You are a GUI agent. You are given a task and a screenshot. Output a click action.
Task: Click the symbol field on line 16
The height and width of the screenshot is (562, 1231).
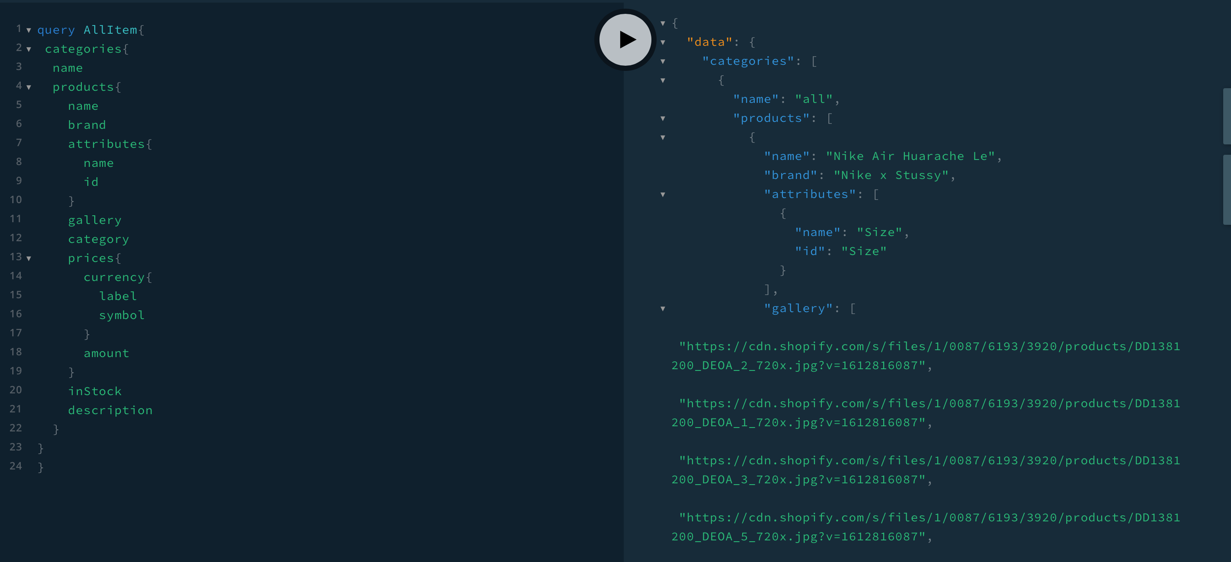[122, 315]
